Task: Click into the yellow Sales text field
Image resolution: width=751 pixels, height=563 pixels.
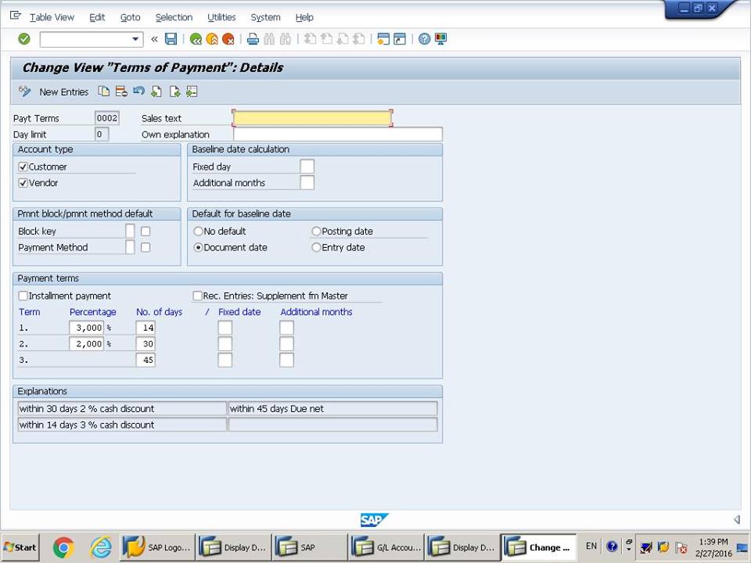Action: click(x=312, y=118)
